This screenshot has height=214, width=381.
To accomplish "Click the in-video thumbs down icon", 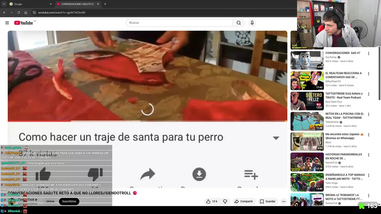I will pos(95,175).
